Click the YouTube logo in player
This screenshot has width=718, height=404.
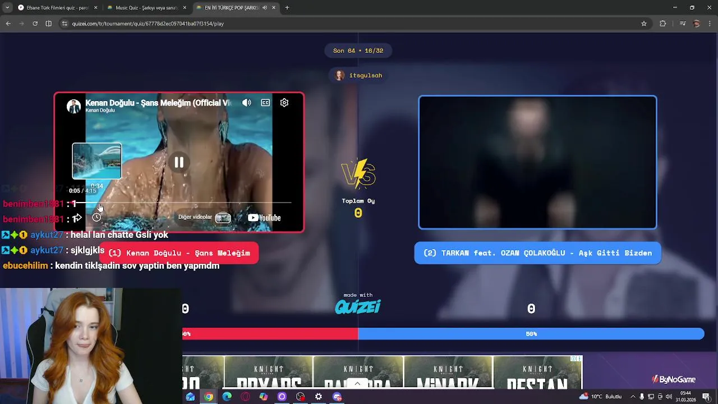point(264,218)
